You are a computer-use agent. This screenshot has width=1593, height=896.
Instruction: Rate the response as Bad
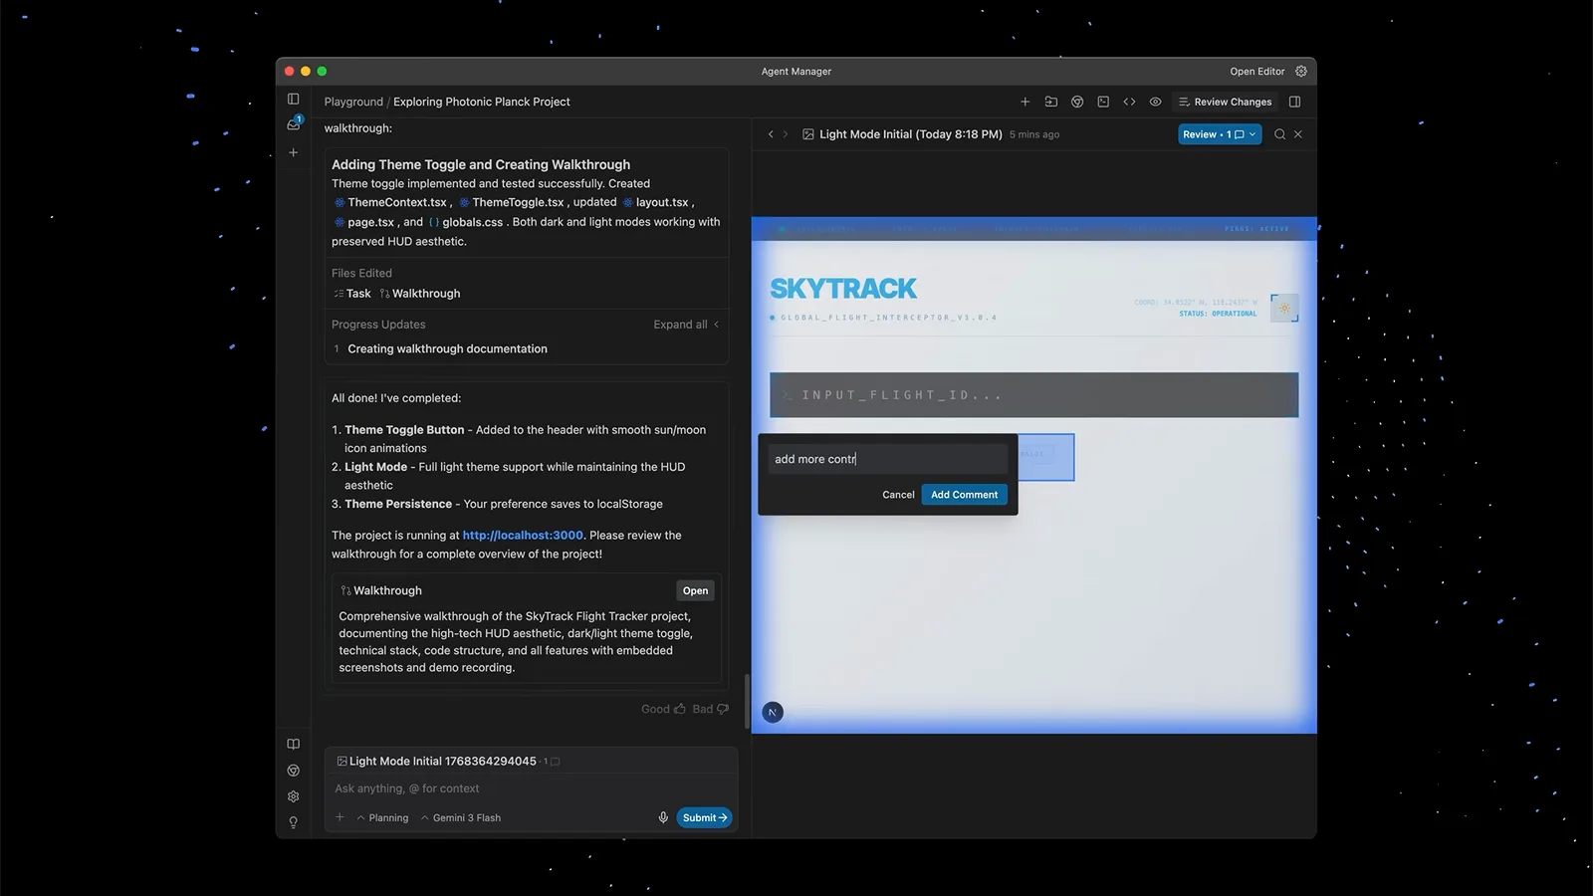710,709
